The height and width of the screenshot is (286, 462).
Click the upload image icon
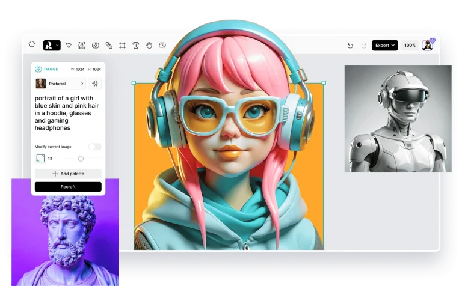click(x=162, y=45)
